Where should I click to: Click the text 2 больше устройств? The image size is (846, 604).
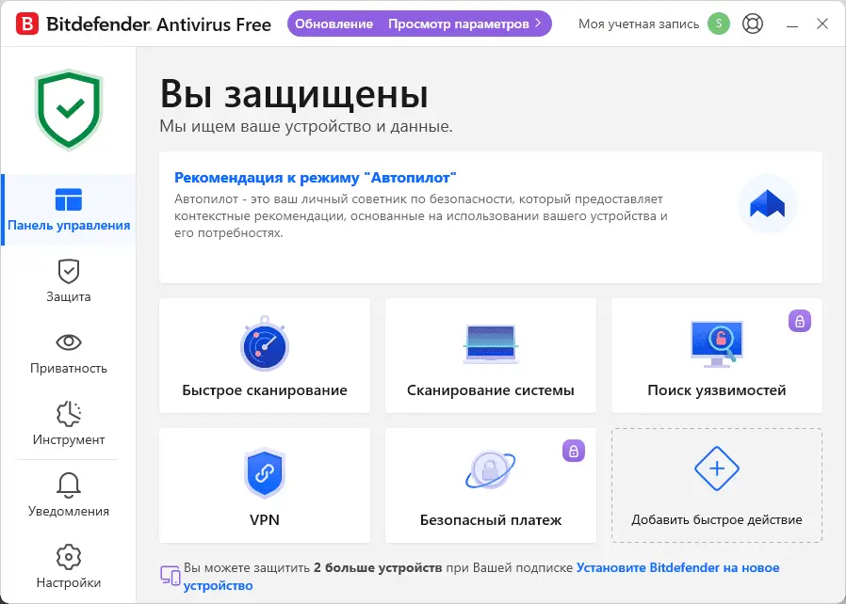(x=378, y=568)
